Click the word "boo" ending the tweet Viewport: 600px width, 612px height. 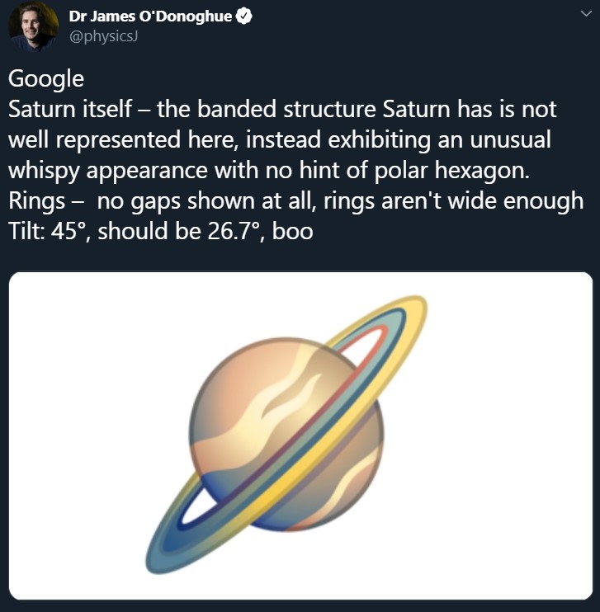292,231
